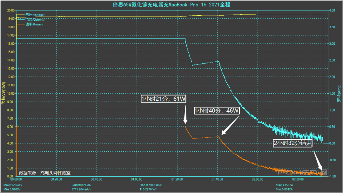Viewport: 343px width, 193px height.
Task: Click the orange line sample beside the Power legend
Action: [x=21, y=24]
